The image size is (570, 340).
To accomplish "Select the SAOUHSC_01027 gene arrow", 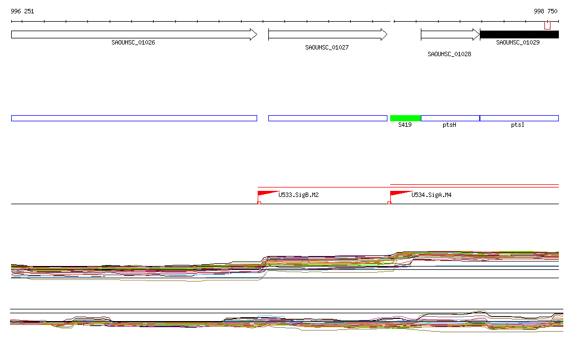I will point(328,35).
